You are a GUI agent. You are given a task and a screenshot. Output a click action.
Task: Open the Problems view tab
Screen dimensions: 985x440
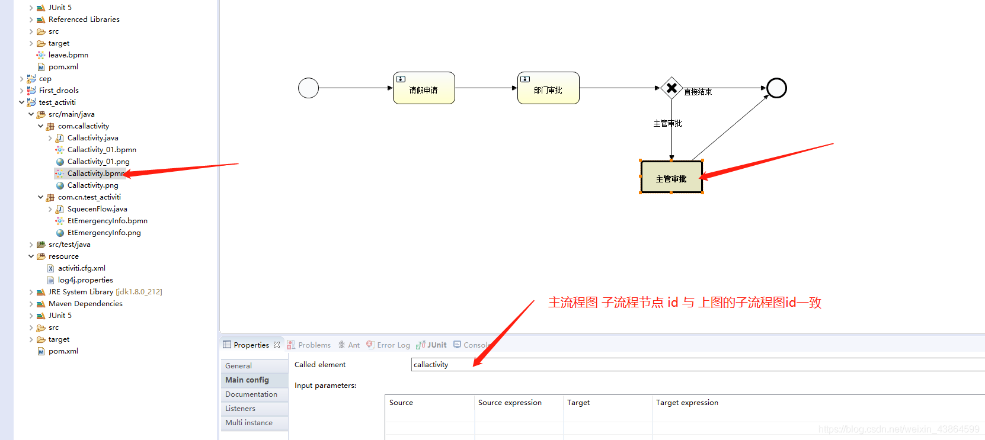[x=309, y=345]
